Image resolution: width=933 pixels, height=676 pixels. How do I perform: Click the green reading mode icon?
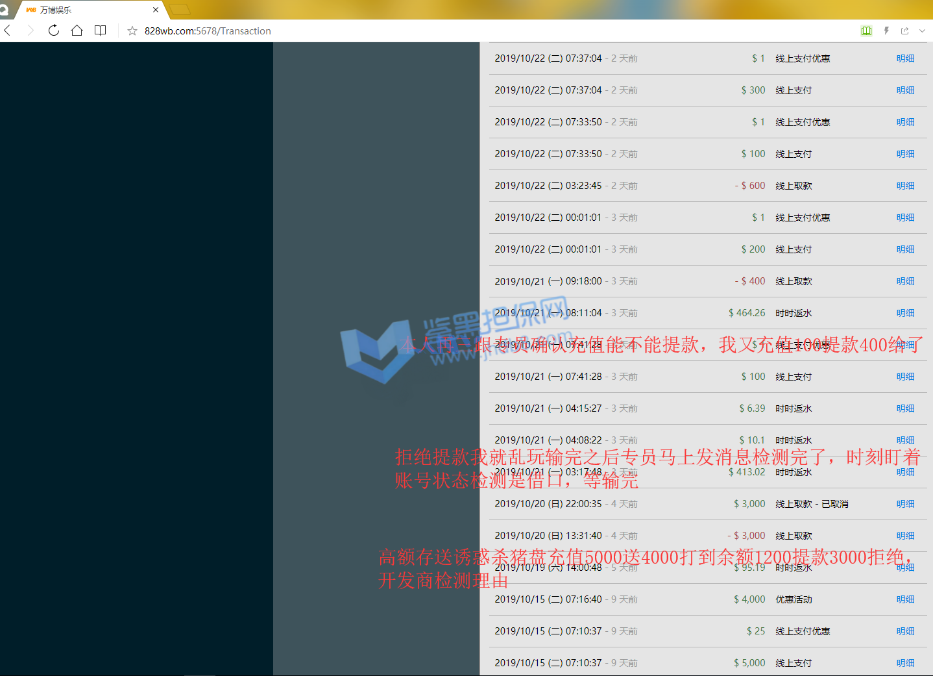click(866, 31)
